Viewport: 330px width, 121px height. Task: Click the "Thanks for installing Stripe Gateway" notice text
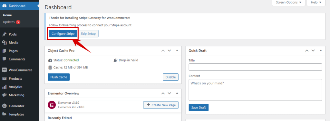90,18
